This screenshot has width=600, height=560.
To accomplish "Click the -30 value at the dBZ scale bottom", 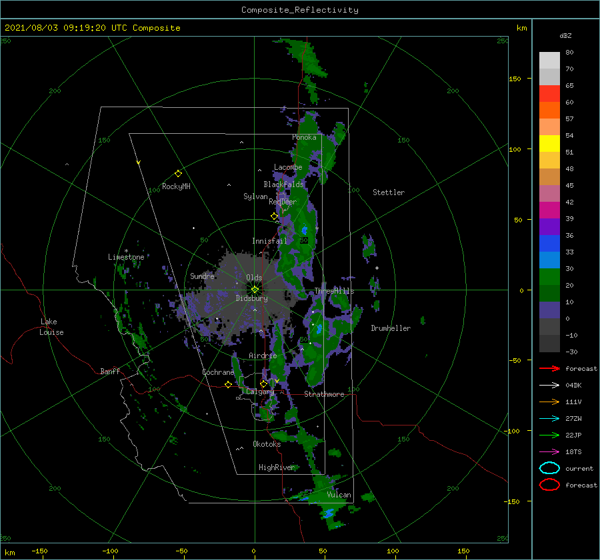I will [x=572, y=352].
